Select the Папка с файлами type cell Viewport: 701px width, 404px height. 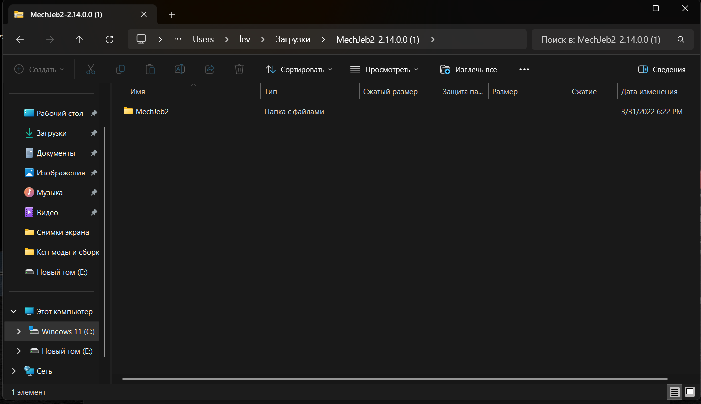pos(294,112)
